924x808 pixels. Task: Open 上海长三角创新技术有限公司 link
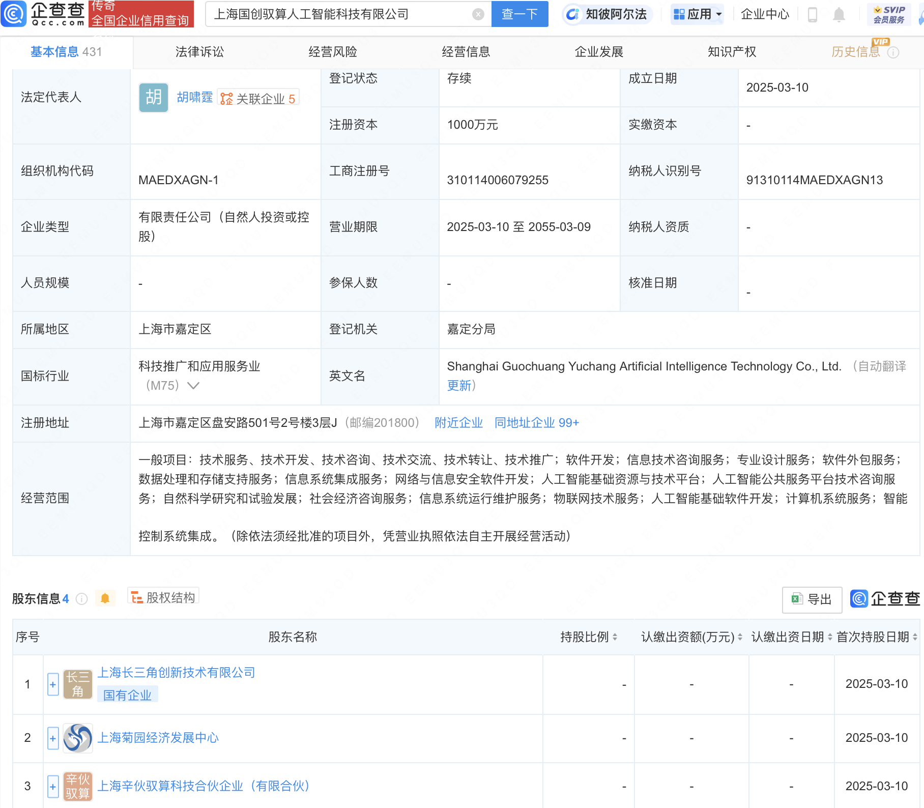coord(176,673)
